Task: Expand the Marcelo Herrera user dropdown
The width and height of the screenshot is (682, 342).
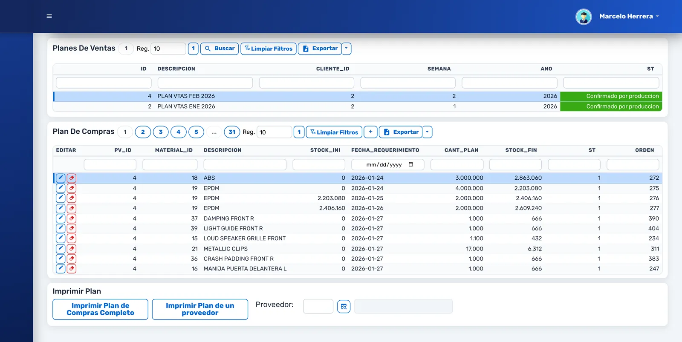Action: pos(629,16)
